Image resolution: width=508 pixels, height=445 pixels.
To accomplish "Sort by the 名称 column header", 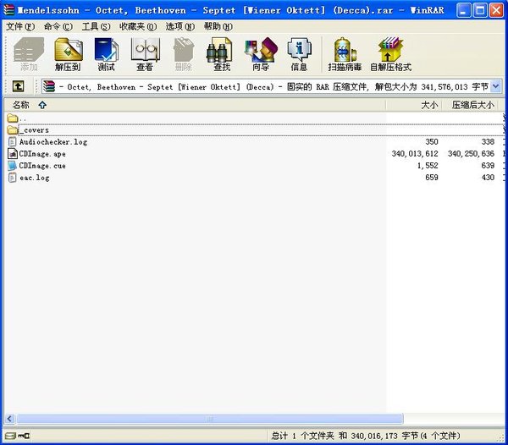I will [x=195, y=105].
